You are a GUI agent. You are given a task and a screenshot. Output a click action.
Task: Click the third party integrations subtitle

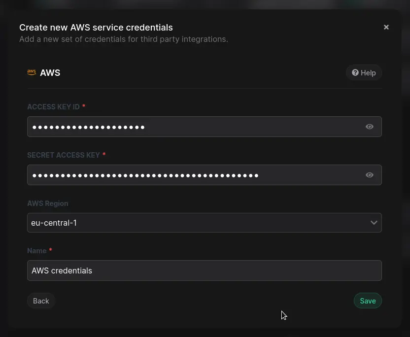[x=124, y=39]
